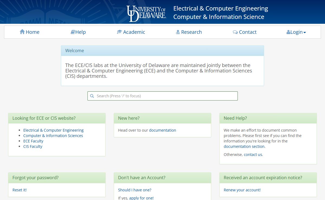Open the Contact menu item
The width and height of the screenshot is (325, 200).
245,32
